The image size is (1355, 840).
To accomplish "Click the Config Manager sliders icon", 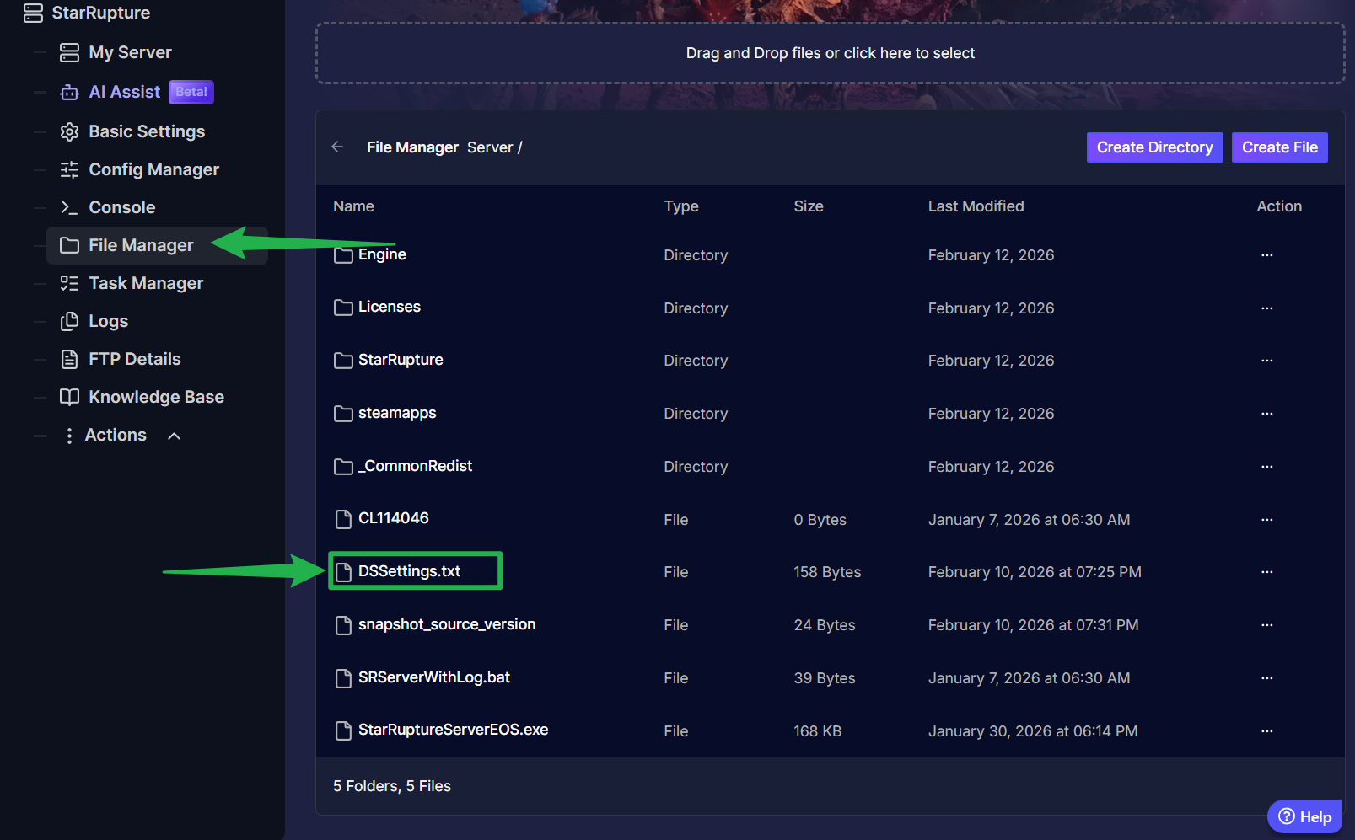I will (x=70, y=169).
